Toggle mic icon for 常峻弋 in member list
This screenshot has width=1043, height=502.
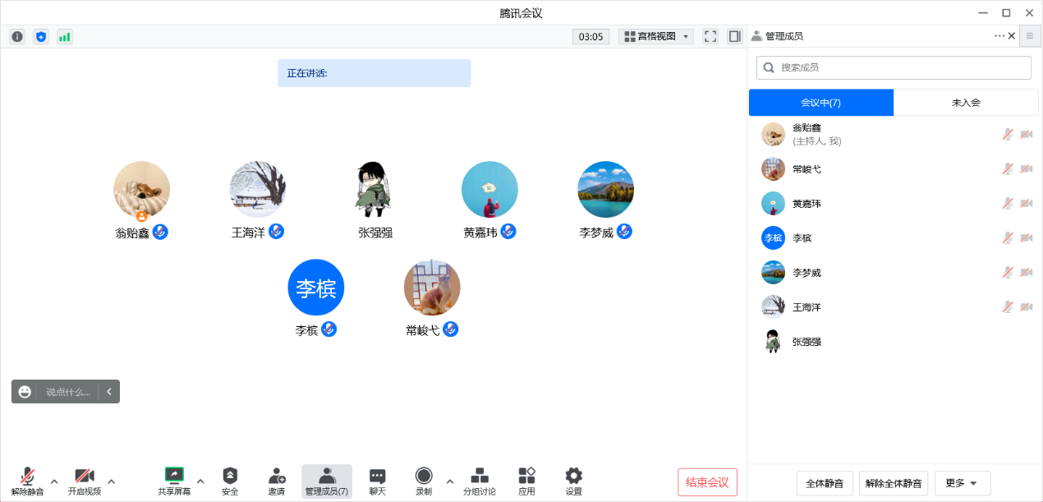[x=1007, y=169]
